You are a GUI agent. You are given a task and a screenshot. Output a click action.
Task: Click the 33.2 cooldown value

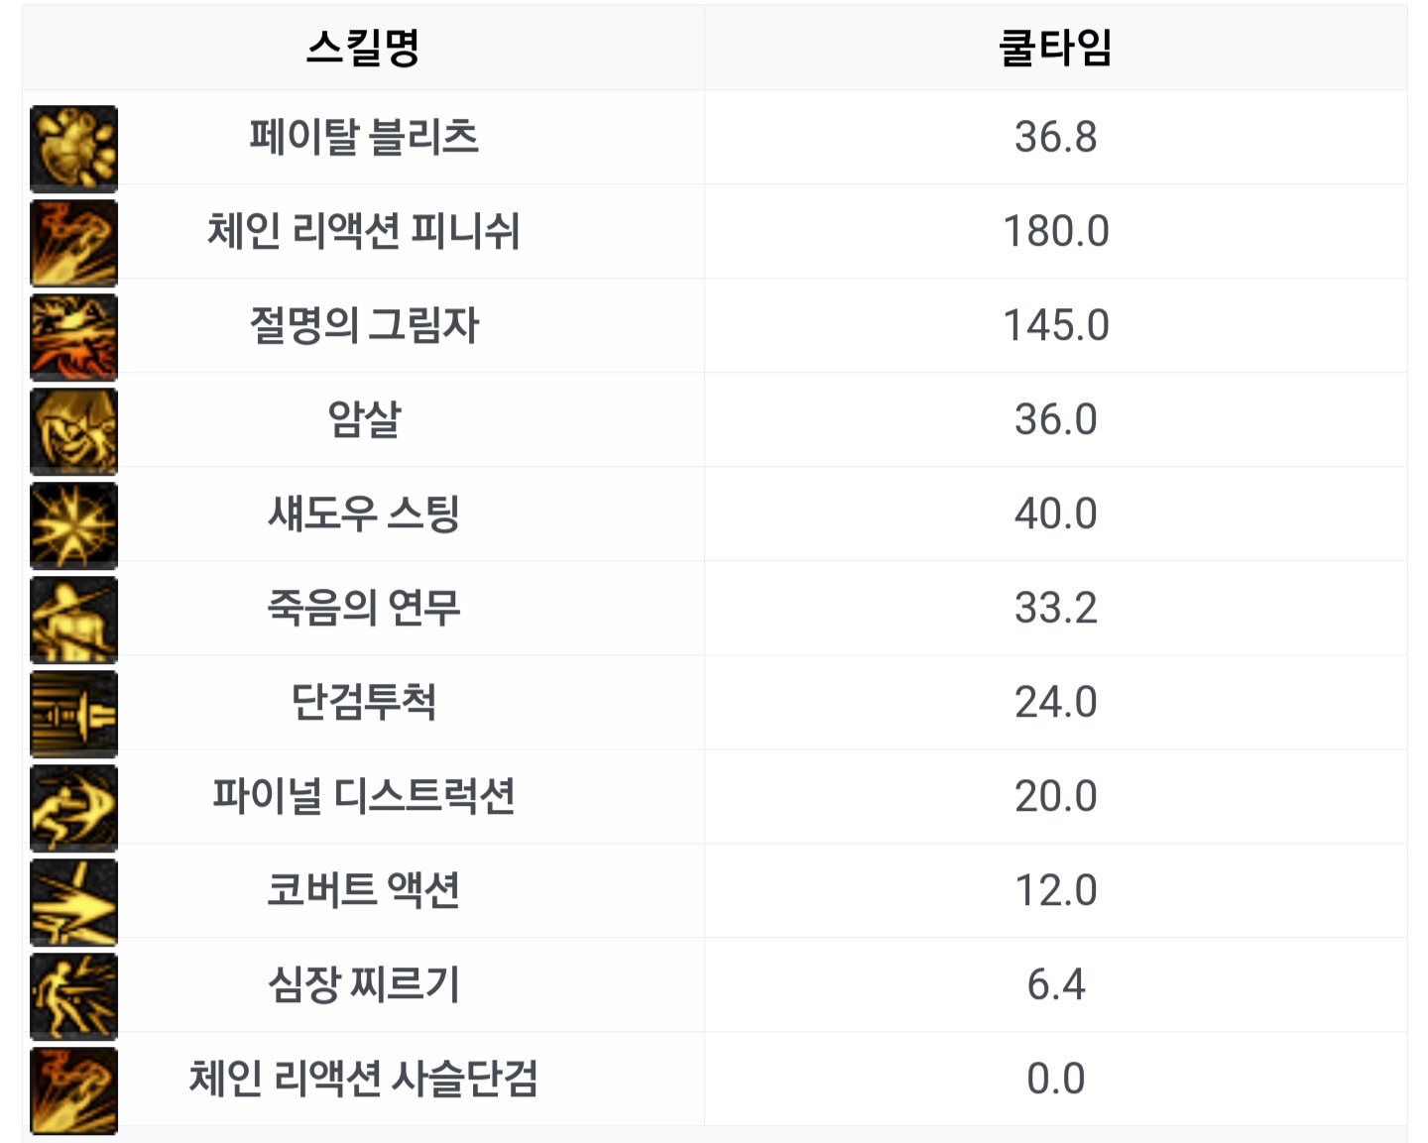coord(1055,608)
